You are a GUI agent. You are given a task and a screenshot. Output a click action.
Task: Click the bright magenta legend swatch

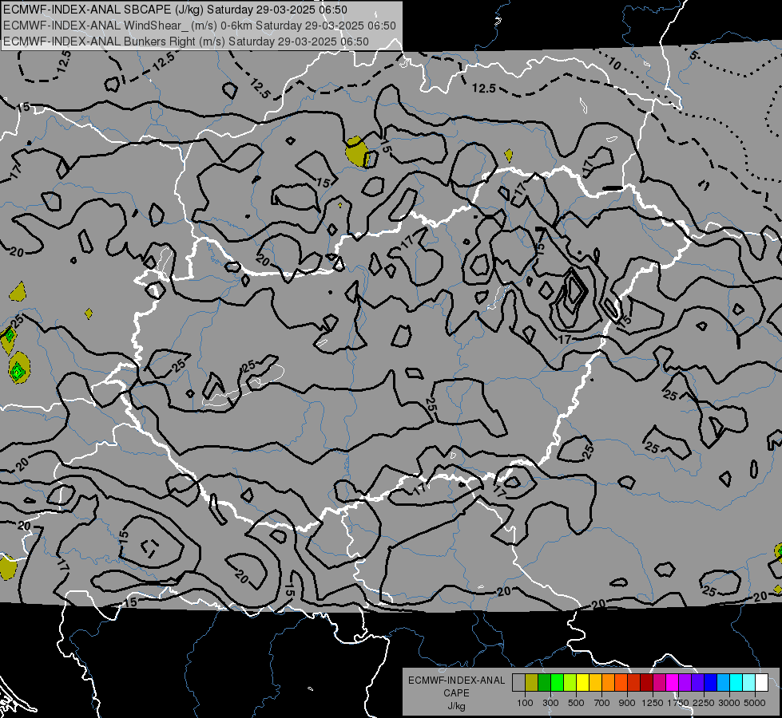pyautogui.click(x=673, y=683)
